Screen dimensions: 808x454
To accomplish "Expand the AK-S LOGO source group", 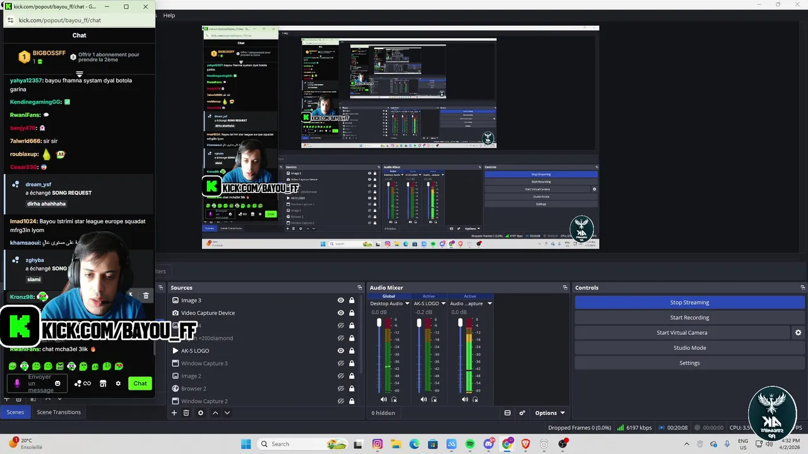I will (175, 351).
